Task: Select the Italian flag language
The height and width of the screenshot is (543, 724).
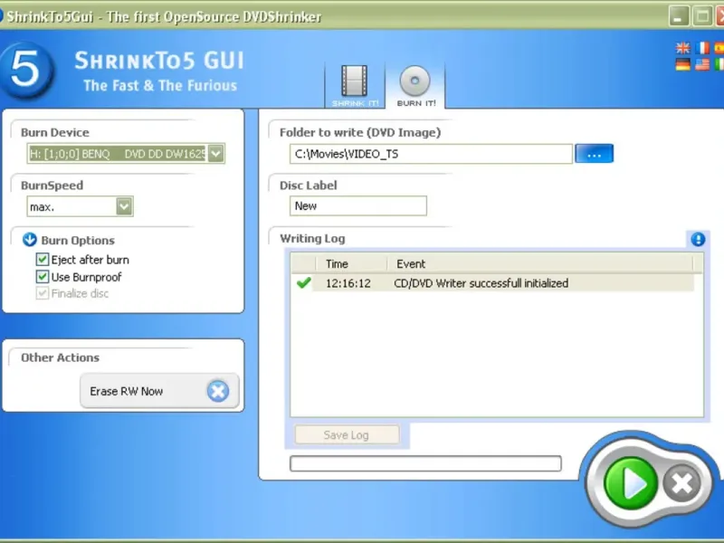Action: tap(719, 64)
